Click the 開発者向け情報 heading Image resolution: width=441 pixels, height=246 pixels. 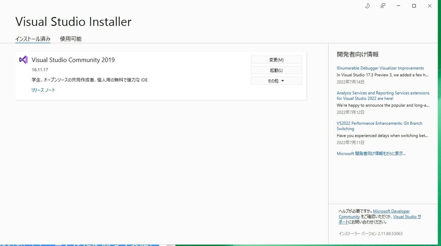(358, 54)
